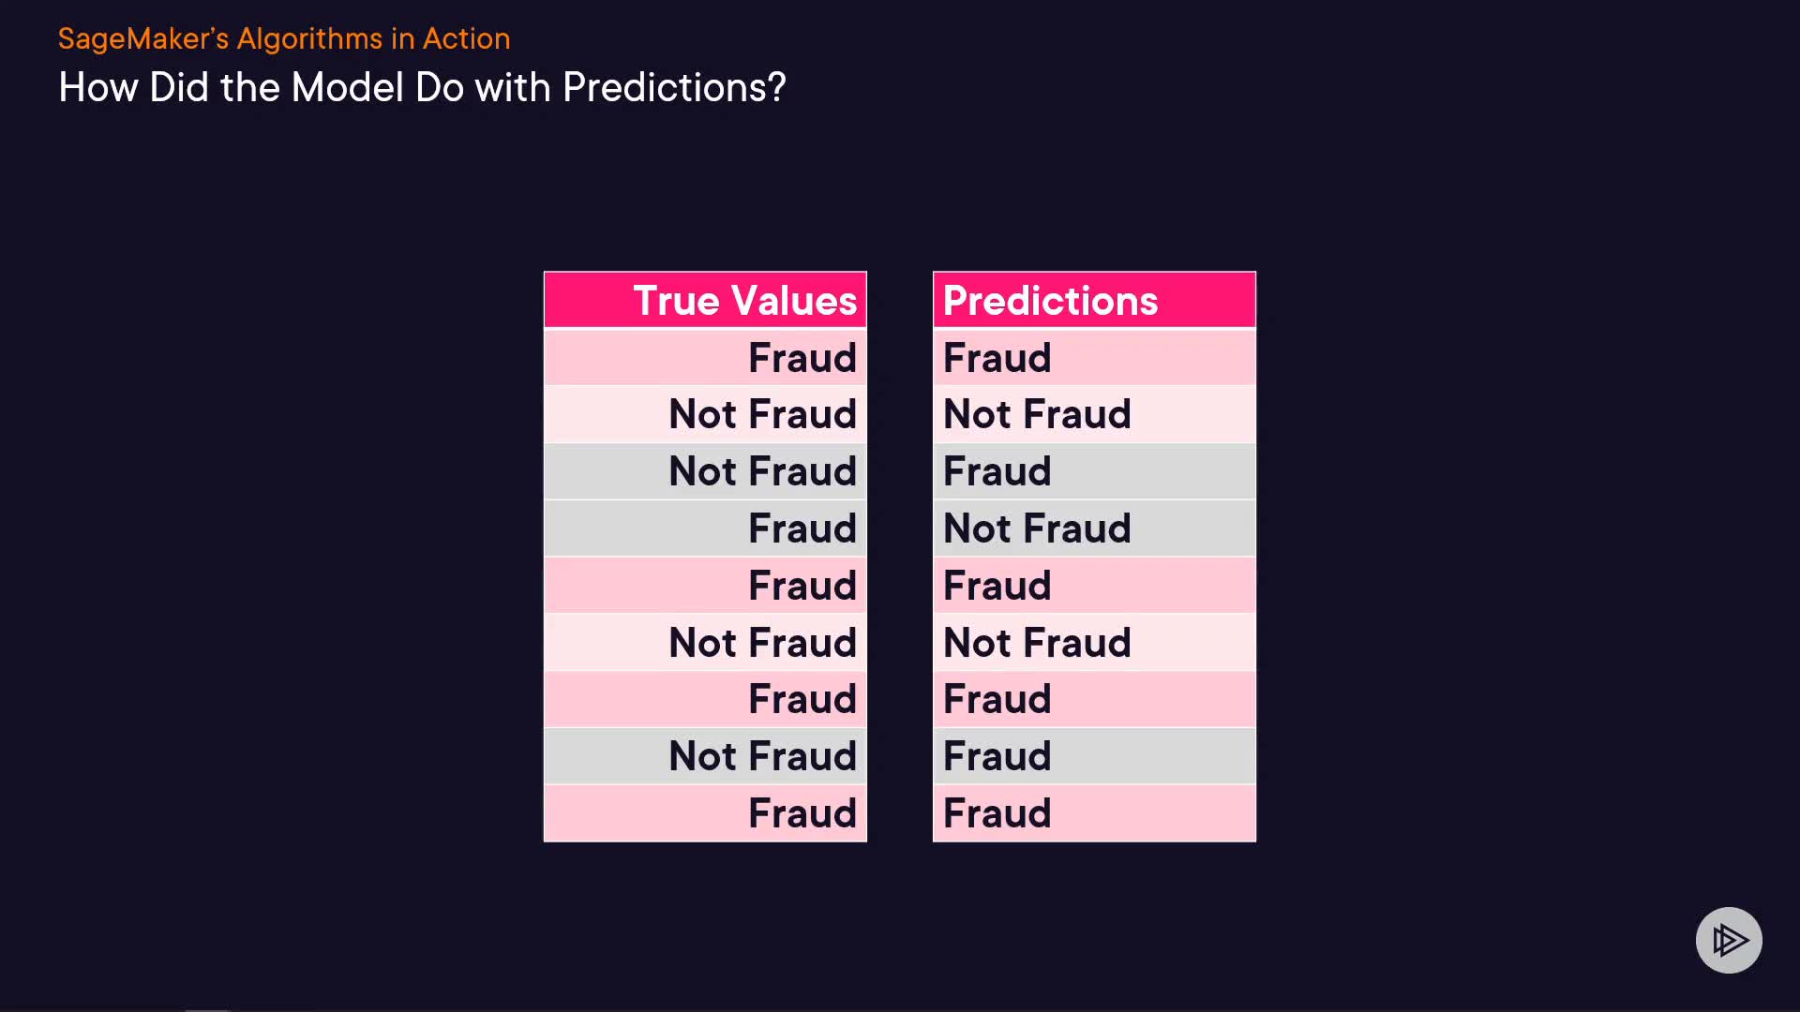Select first-row Fraud cell under Predictions
Screen dimensions: 1800x1012
pos(1094,358)
